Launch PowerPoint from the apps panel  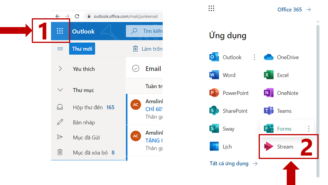click(235, 93)
